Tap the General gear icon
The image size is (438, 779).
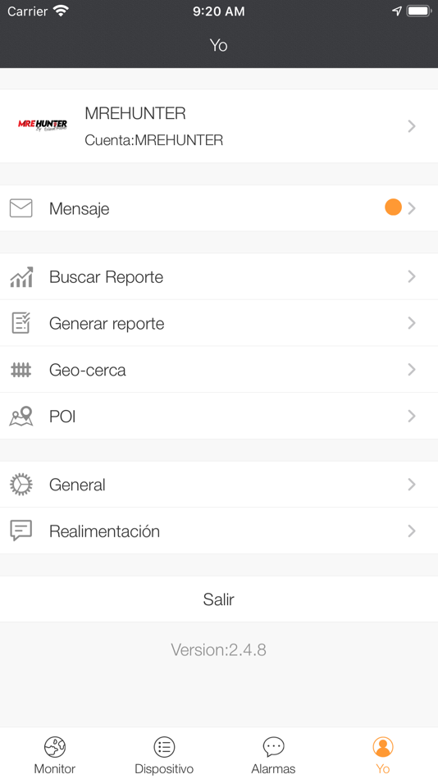[21, 485]
